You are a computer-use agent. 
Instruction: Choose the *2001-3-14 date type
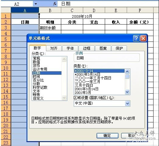(x=99, y=71)
